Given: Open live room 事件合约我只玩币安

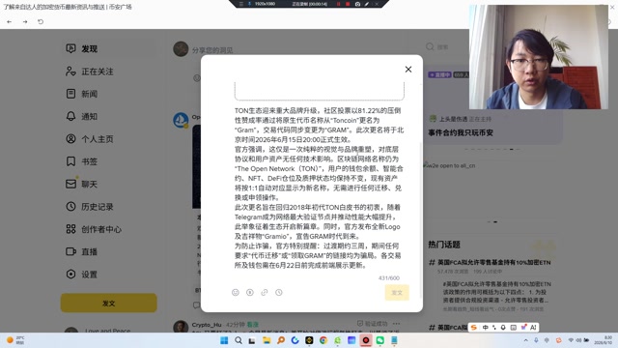Looking at the screenshot, I should (x=461, y=133).
